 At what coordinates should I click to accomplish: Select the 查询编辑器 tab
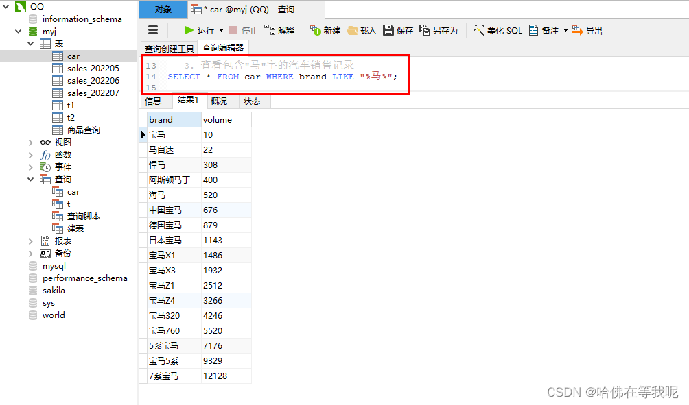click(x=223, y=47)
